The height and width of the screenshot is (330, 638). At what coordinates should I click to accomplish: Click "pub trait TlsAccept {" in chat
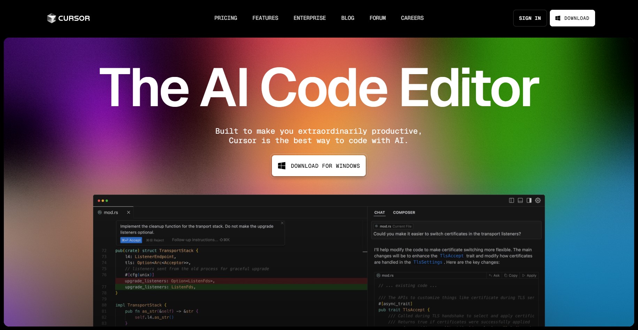click(x=404, y=310)
